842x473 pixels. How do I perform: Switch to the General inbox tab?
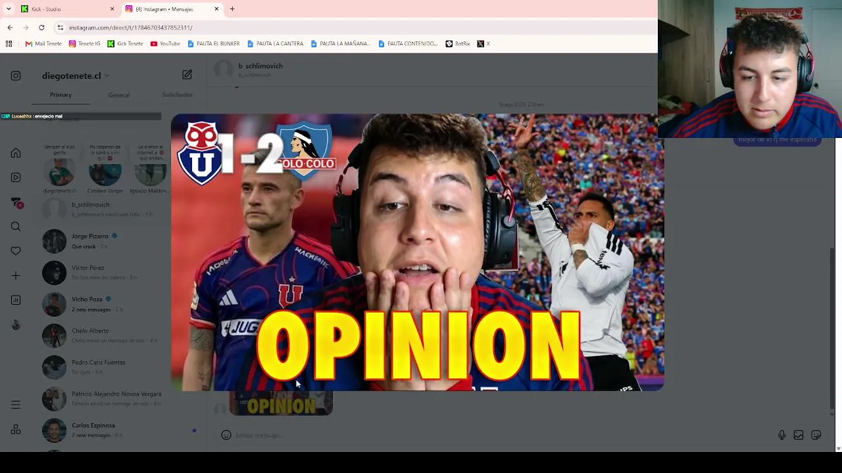119,95
